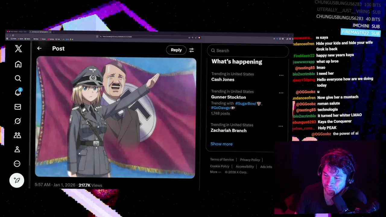Click chat message 'the power of ai'
386x217 pixels.
346,134
